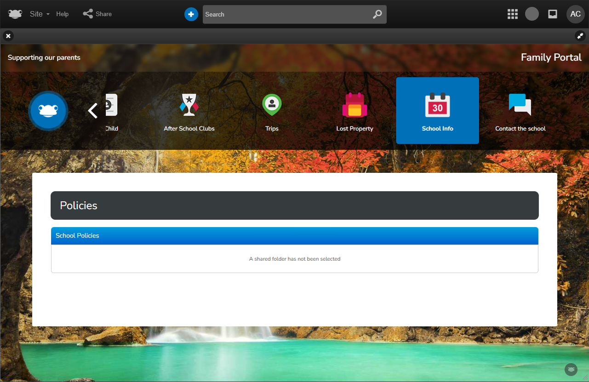The image size is (589, 382).
Task: Open the AC user profile avatar
Action: pos(575,14)
